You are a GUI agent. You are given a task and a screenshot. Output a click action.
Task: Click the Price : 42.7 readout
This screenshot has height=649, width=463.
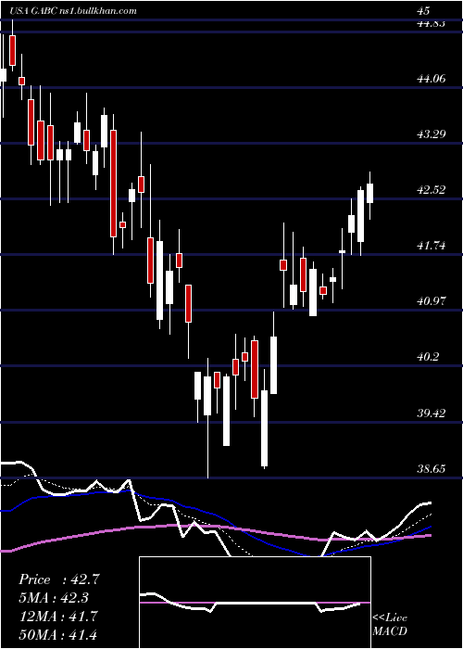tap(58, 579)
